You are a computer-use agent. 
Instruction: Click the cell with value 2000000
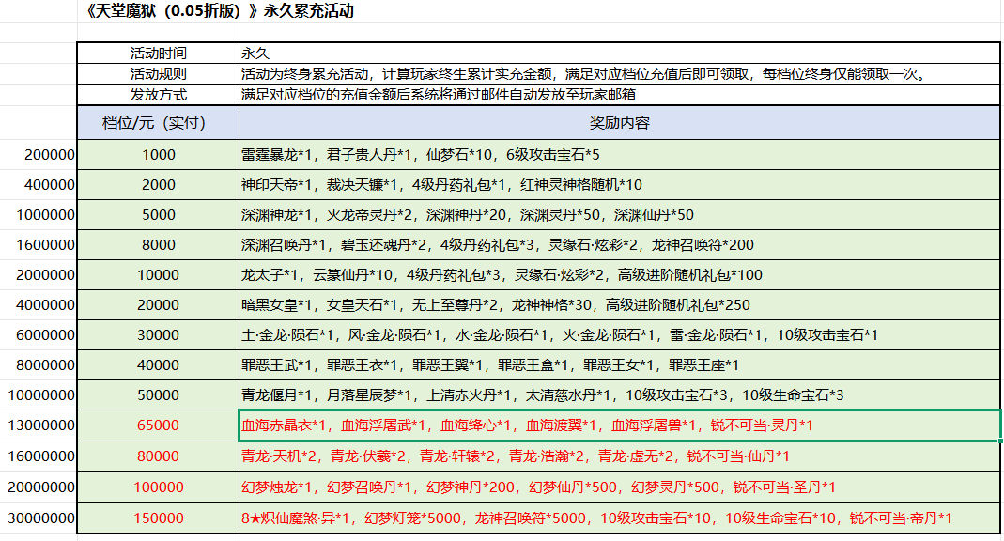pyautogui.click(x=39, y=275)
